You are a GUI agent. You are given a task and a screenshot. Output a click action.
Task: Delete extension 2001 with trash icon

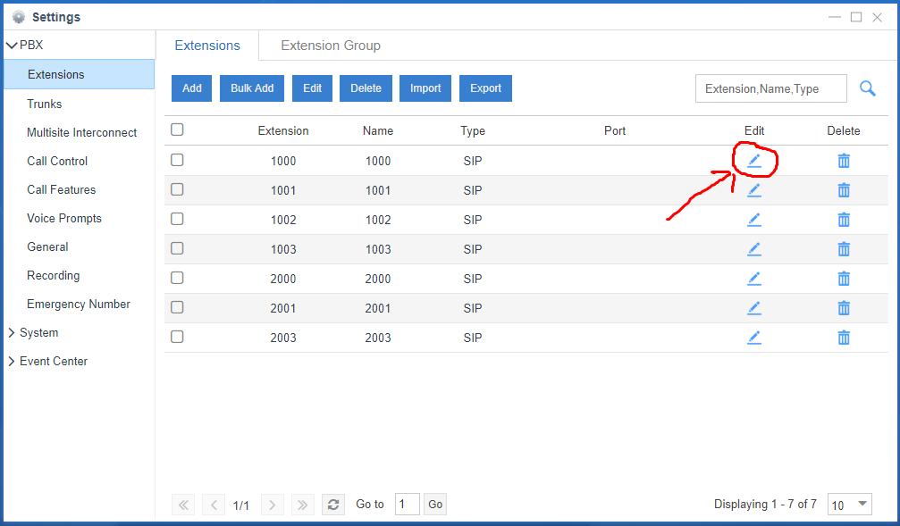[x=844, y=308]
